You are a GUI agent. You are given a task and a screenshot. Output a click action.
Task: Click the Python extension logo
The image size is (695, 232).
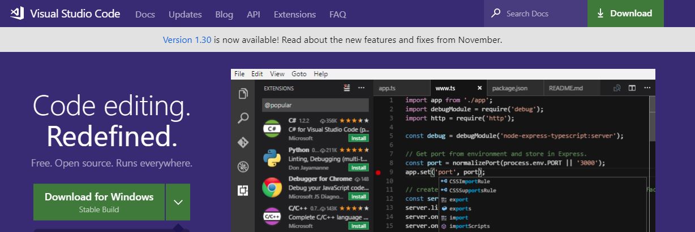(x=272, y=158)
